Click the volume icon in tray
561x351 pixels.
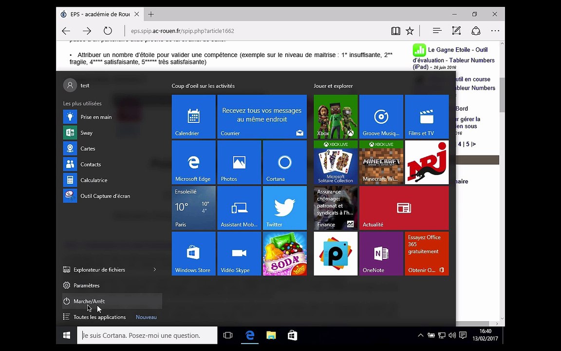452,335
